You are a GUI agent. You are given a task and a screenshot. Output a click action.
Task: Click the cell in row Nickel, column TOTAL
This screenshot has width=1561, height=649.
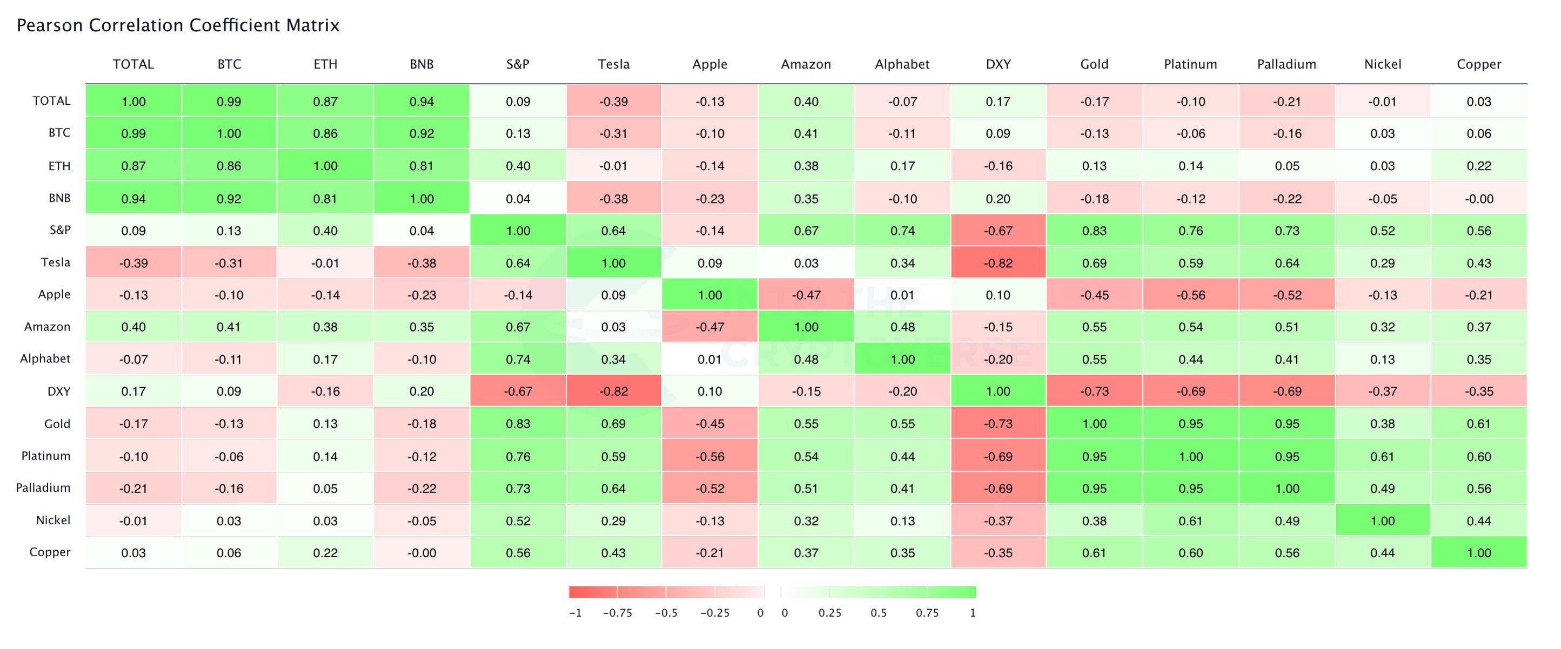pos(133,520)
